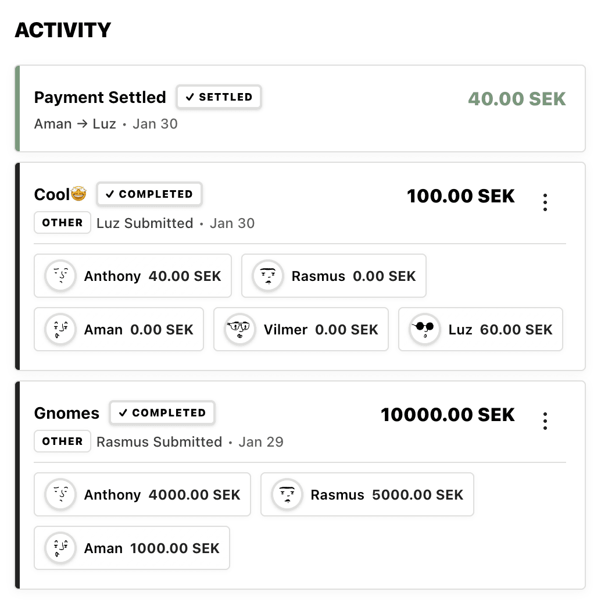Image resolution: width=601 pixels, height=613 pixels.
Task: Toggle the SETTLED status badge
Action: (219, 97)
